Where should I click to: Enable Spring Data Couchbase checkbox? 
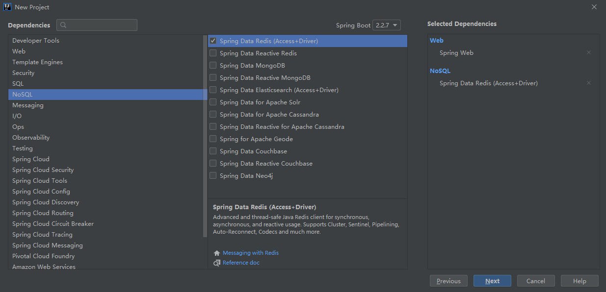[x=213, y=151]
